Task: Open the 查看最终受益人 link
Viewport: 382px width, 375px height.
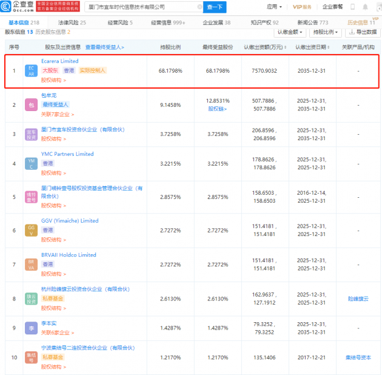Action: point(105,46)
